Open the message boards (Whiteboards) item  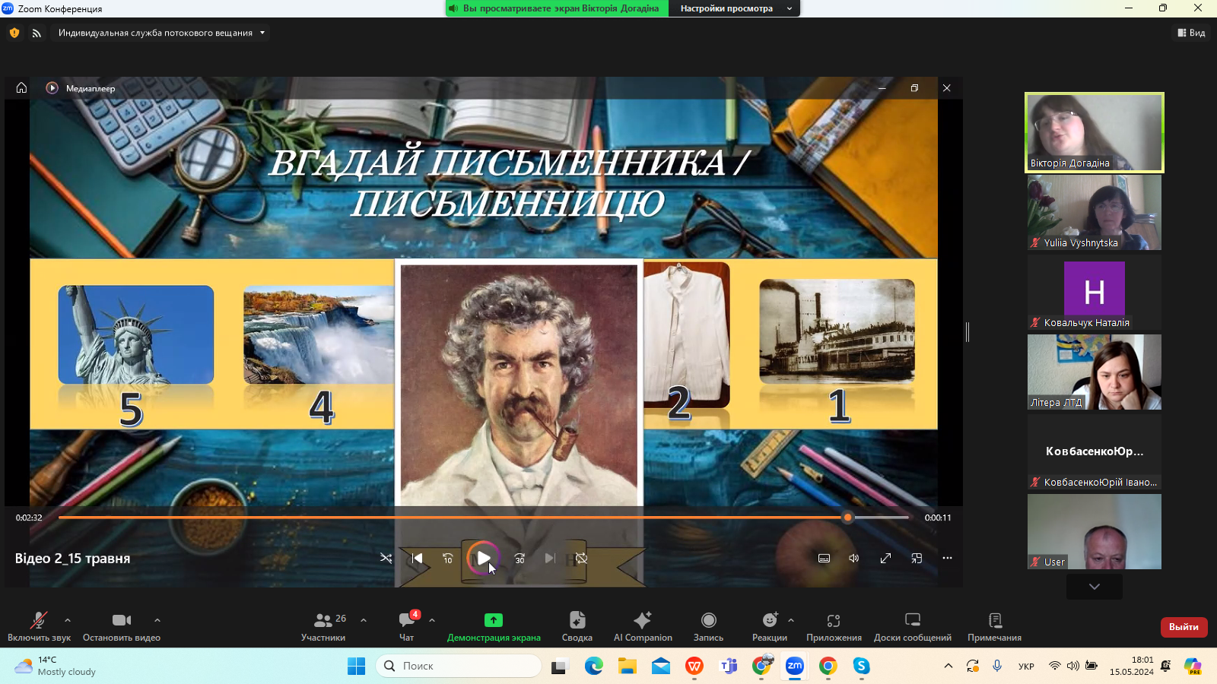tap(912, 625)
